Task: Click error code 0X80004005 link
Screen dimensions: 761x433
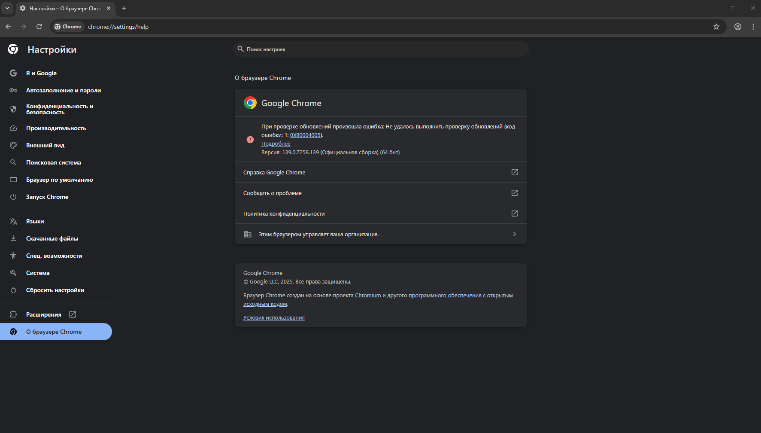Action: (305, 135)
